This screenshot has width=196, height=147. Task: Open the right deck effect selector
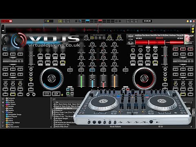(180, 62)
